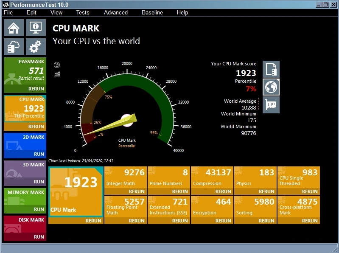The width and height of the screenshot is (339, 253).
Task: Open the View menu
Action: coord(56,13)
